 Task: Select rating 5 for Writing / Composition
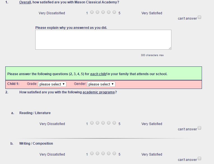point(114,153)
